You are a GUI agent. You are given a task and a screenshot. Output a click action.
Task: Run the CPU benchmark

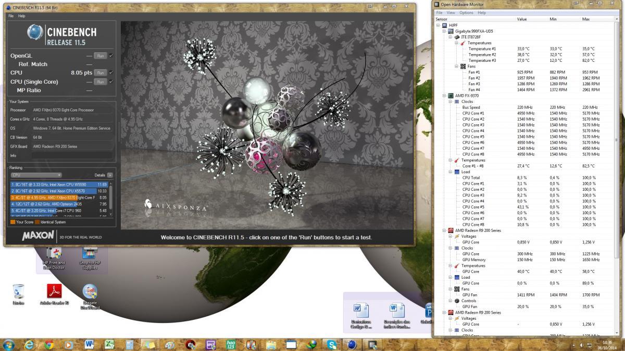(101, 73)
